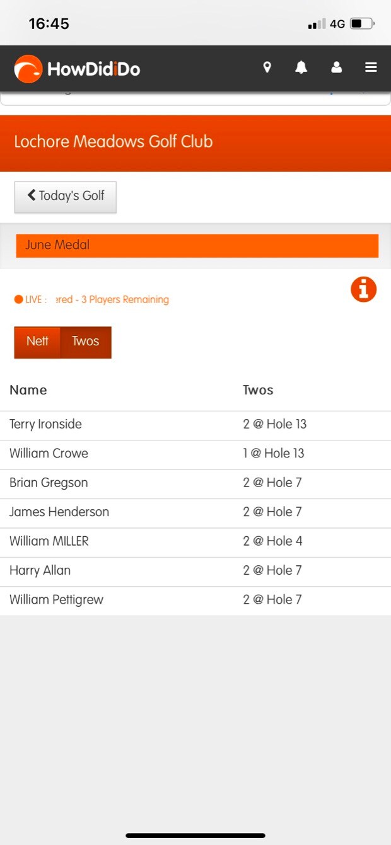Open notifications bell
This screenshot has height=845, width=391.
tap(301, 67)
